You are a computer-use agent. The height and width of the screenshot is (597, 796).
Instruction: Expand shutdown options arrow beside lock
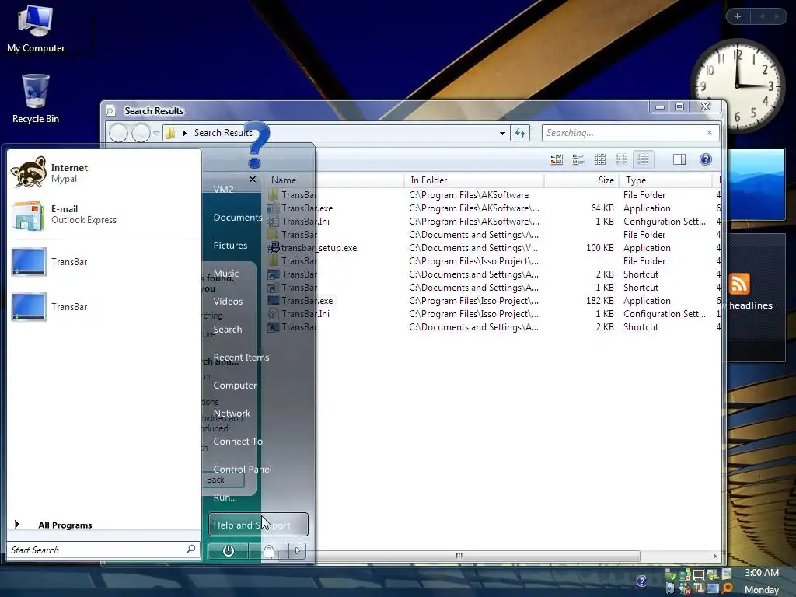point(298,551)
